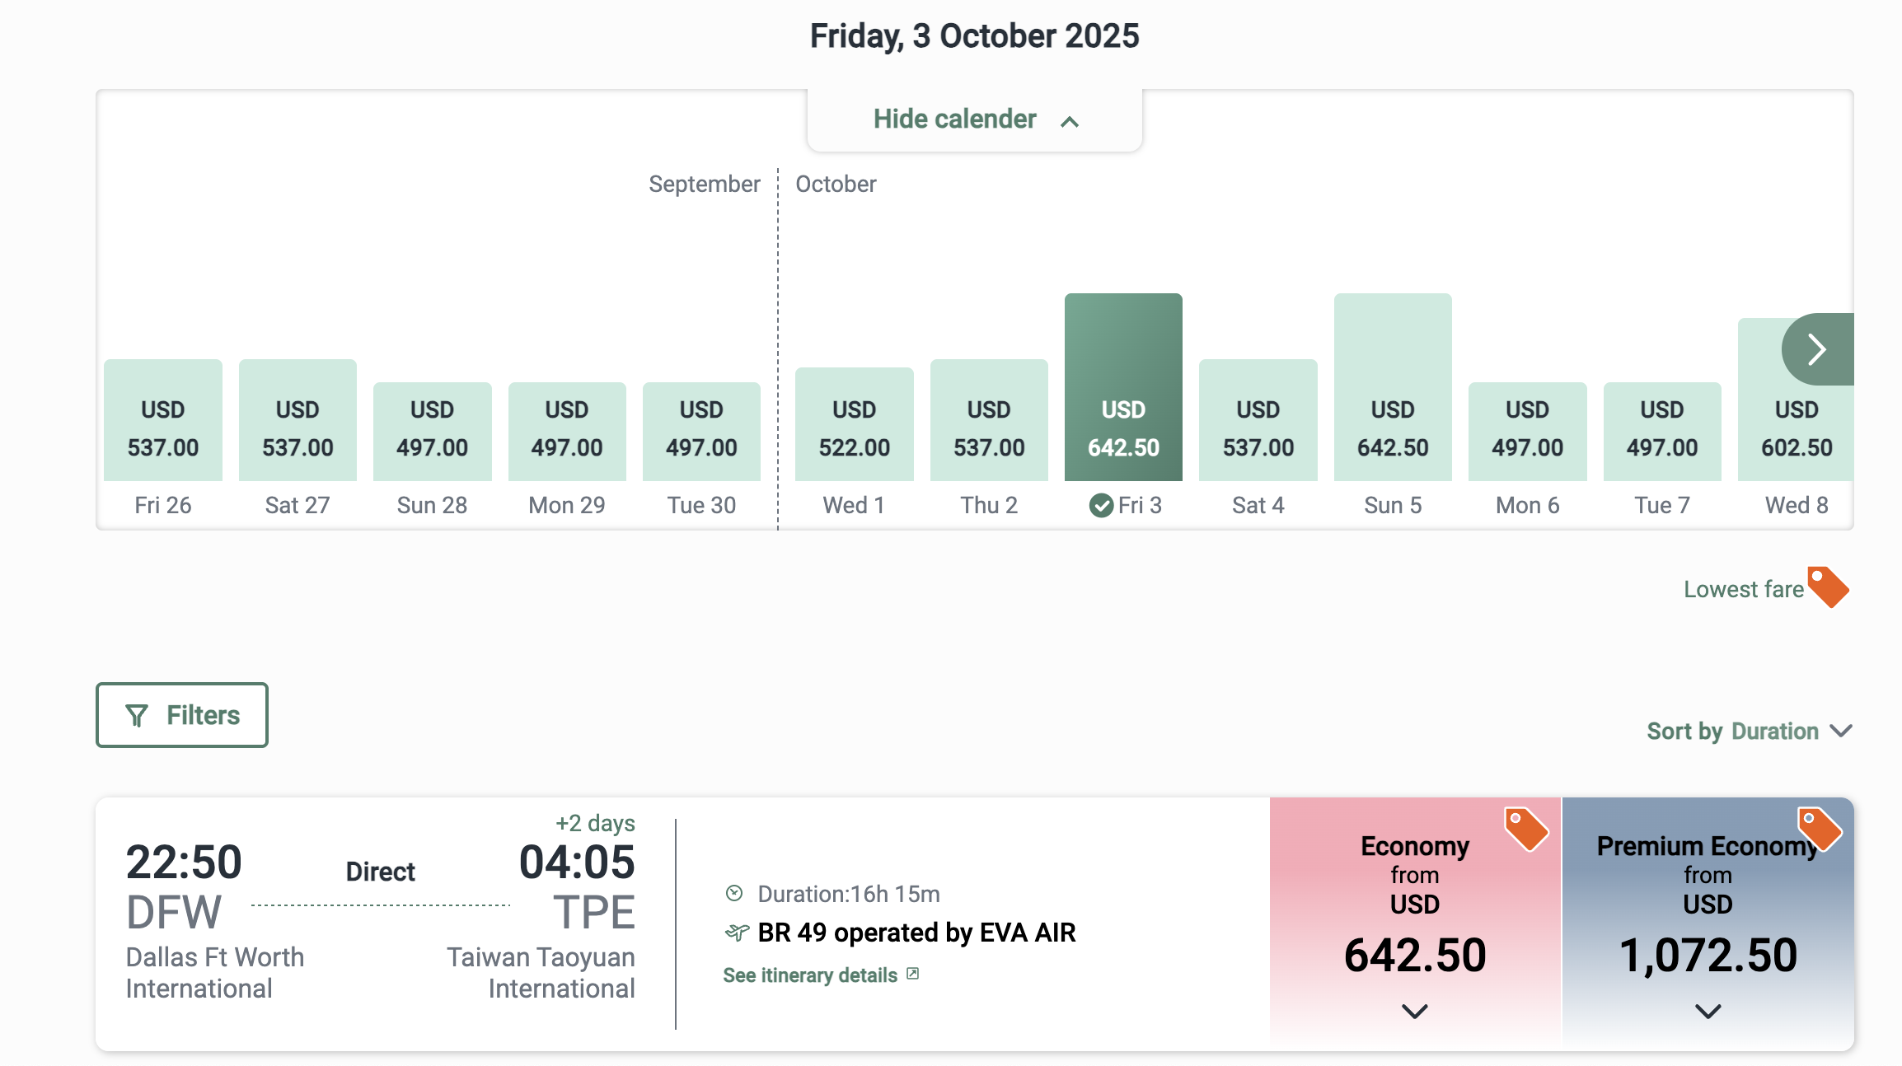Viewport: 1902px width, 1066px height.
Task: Click the external link icon beside itinerary details
Action: [912, 974]
